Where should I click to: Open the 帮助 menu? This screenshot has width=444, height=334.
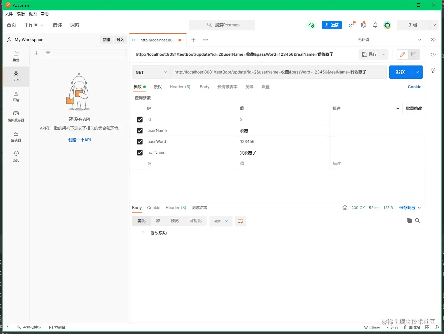pos(45,14)
